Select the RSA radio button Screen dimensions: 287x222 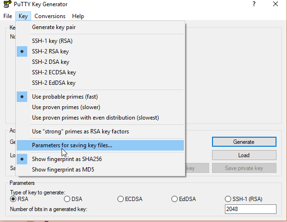pos(13,199)
